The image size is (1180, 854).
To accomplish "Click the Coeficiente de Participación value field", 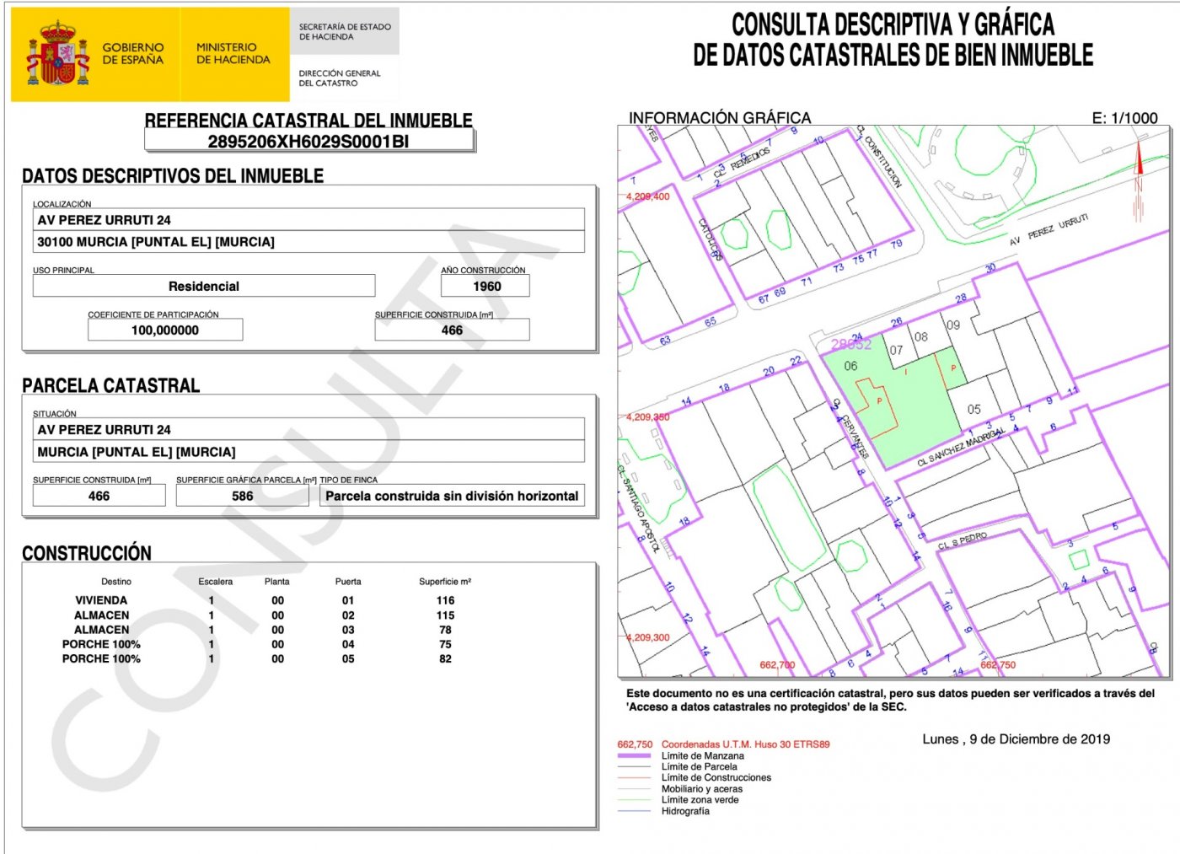I will tap(165, 330).
